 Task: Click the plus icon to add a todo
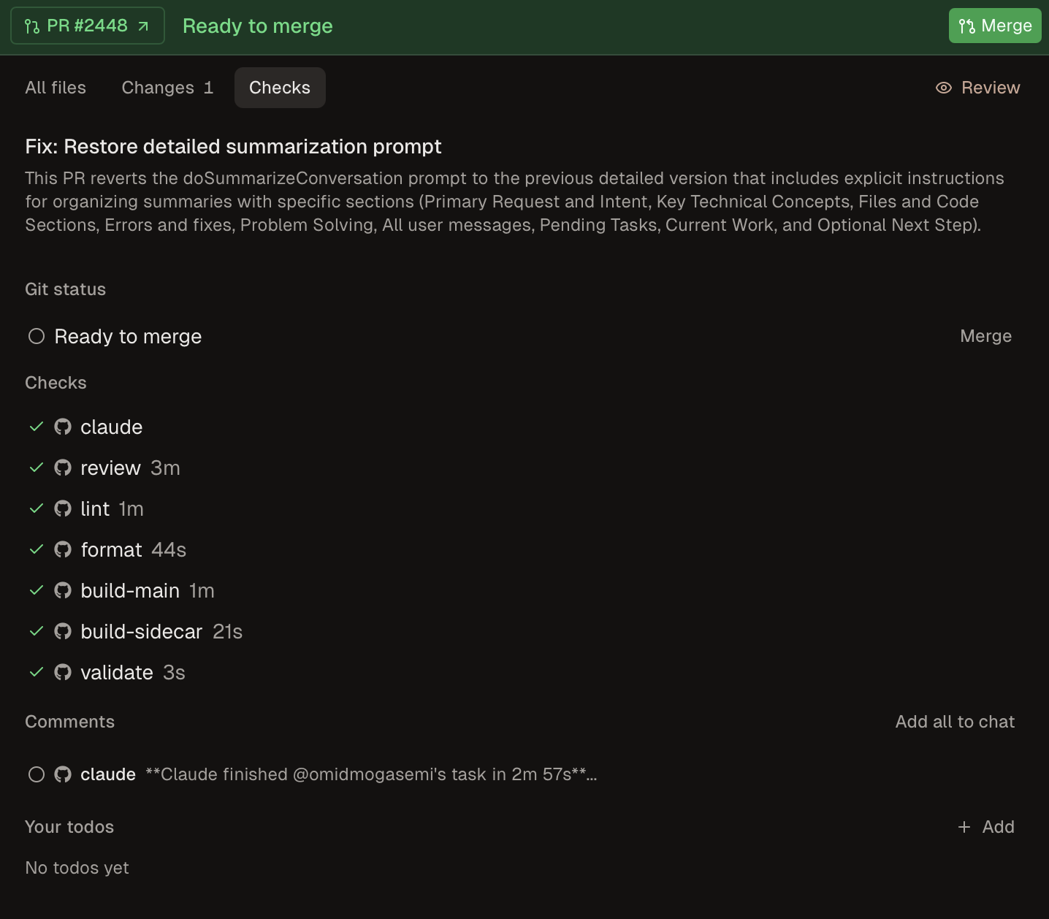pos(964,827)
